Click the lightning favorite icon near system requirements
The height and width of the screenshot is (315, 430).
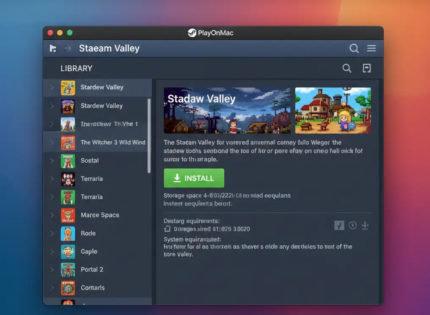(x=339, y=225)
